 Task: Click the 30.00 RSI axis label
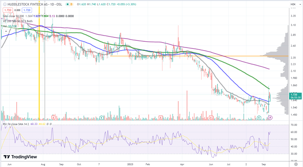click(x=294, y=154)
